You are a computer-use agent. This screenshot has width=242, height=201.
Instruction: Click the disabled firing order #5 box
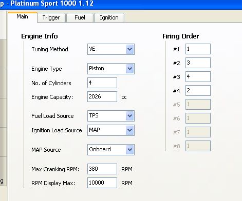[x=198, y=105]
